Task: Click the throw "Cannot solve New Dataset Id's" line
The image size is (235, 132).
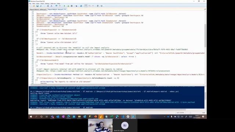Action: click(x=59, y=33)
